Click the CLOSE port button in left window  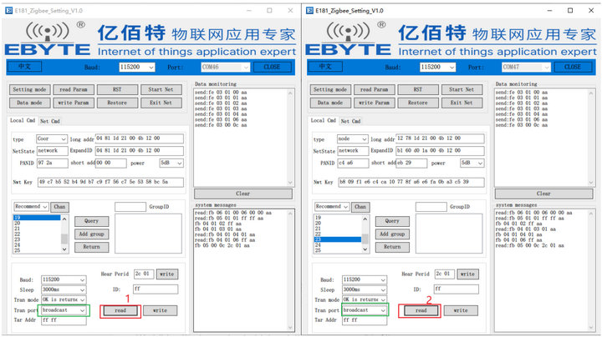[x=273, y=67]
